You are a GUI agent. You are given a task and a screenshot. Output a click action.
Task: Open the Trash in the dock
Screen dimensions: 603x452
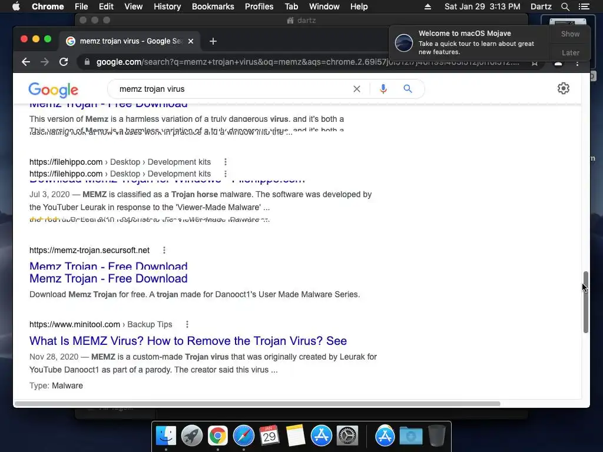(436, 436)
